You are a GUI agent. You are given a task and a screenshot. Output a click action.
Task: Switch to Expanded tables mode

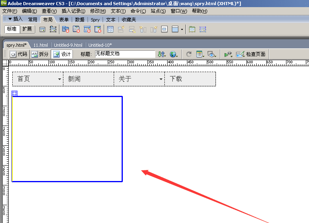point(27,29)
